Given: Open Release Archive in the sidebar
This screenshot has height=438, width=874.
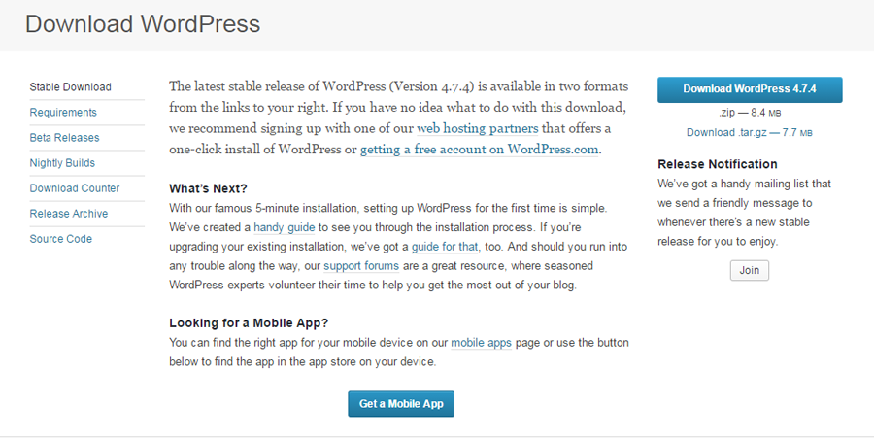Looking at the screenshot, I should pos(69,214).
